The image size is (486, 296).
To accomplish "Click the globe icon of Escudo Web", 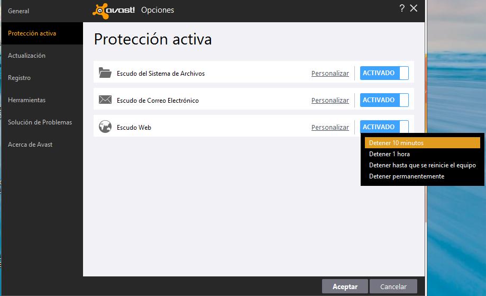I will tap(105, 127).
